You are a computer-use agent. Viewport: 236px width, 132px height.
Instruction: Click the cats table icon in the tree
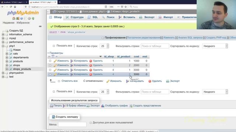tap(11, 54)
